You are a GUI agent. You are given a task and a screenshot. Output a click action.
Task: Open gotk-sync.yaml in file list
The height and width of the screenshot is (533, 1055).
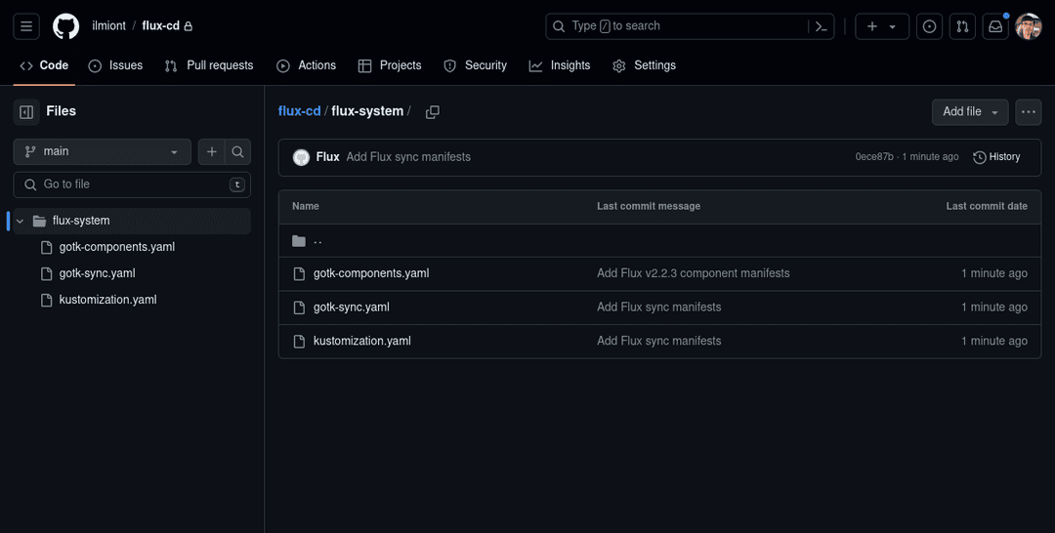point(351,307)
